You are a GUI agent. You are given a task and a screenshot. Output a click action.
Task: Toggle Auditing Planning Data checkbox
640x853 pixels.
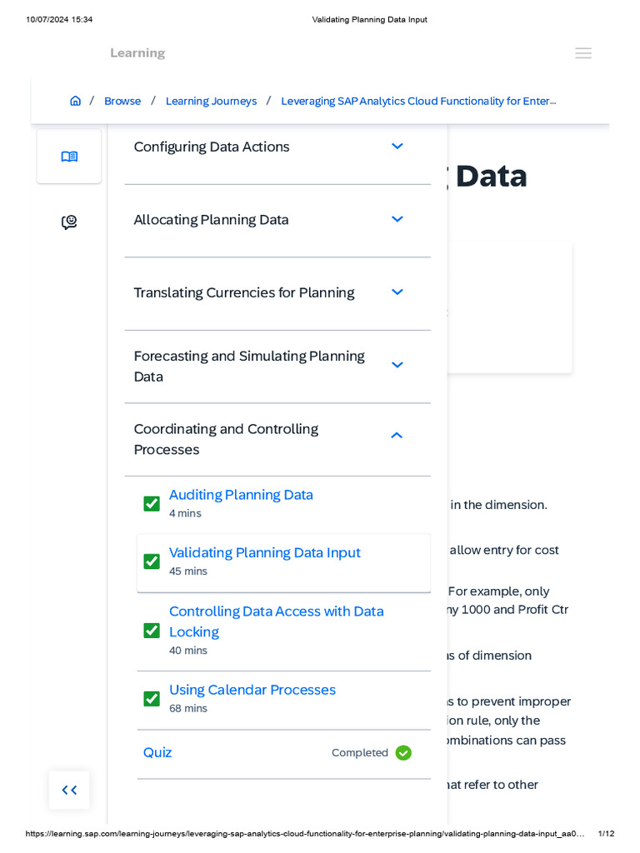[x=152, y=504]
